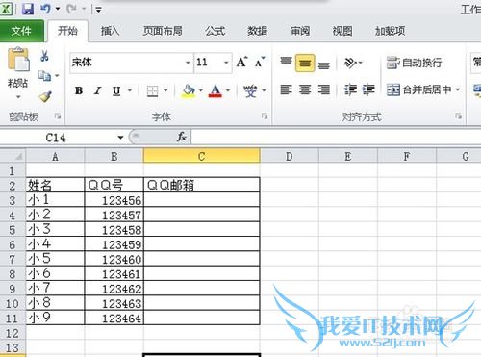Toggle middle align (highlighted) icon
Screen dimensions: 481x357
click(305, 63)
